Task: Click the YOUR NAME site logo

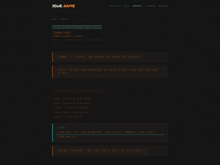Action: [64, 6]
